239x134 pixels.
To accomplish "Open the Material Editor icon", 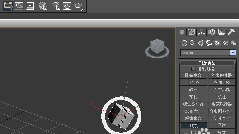I will tap(43, 6).
